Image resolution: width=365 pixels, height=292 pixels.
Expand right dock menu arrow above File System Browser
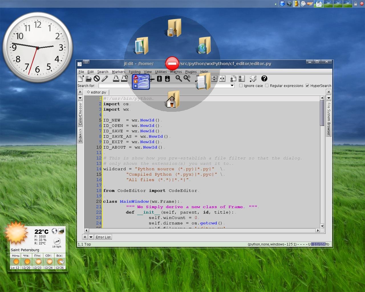click(x=328, y=98)
